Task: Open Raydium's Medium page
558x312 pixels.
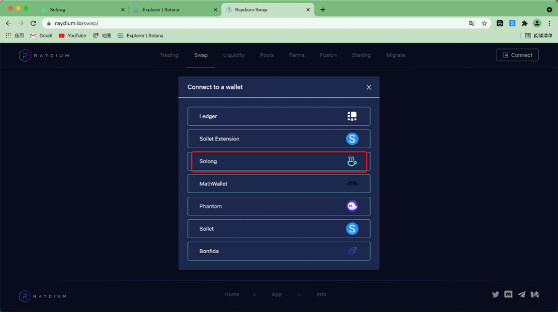Action: pyautogui.click(x=535, y=294)
